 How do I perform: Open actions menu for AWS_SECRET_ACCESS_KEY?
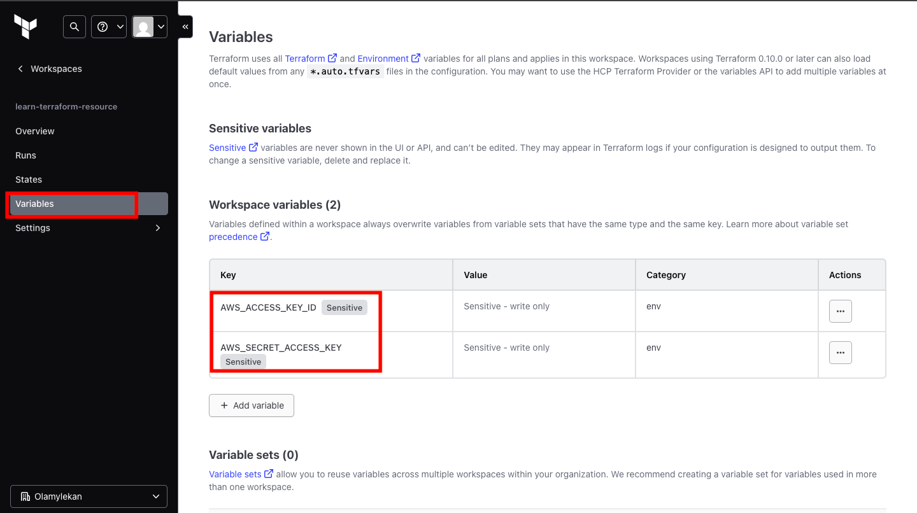pyautogui.click(x=841, y=352)
